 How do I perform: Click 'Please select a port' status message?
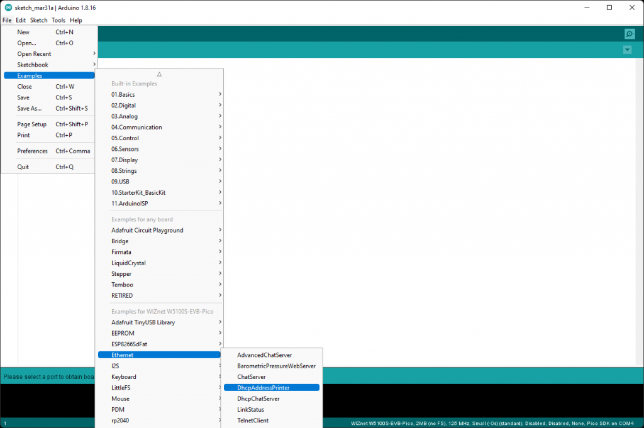(x=48, y=376)
